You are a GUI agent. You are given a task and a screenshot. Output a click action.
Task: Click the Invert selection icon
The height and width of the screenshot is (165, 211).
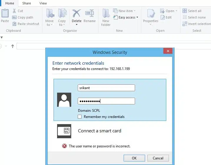(185, 24)
